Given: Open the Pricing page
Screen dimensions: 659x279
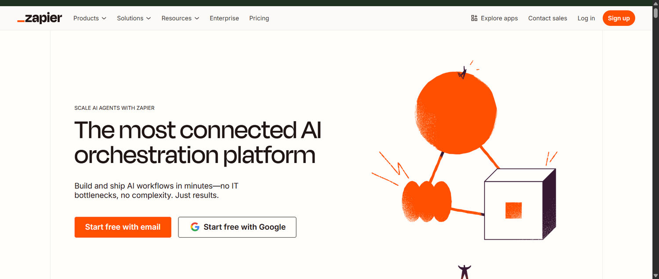Looking at the screenshot, I should point(259,18).
